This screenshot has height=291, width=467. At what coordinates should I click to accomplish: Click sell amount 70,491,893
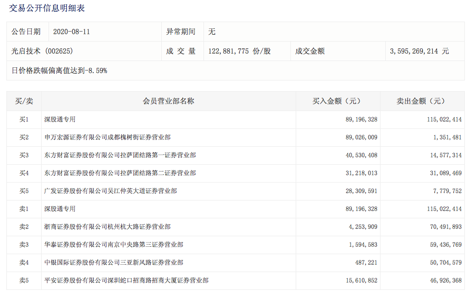tap(446, 227)
